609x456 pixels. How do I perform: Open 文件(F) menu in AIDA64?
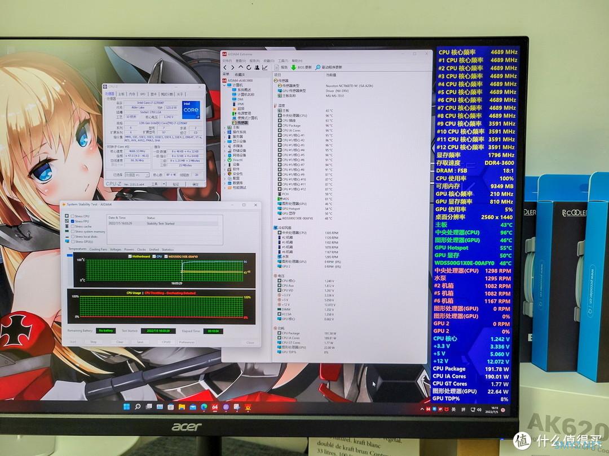point(227,61)
